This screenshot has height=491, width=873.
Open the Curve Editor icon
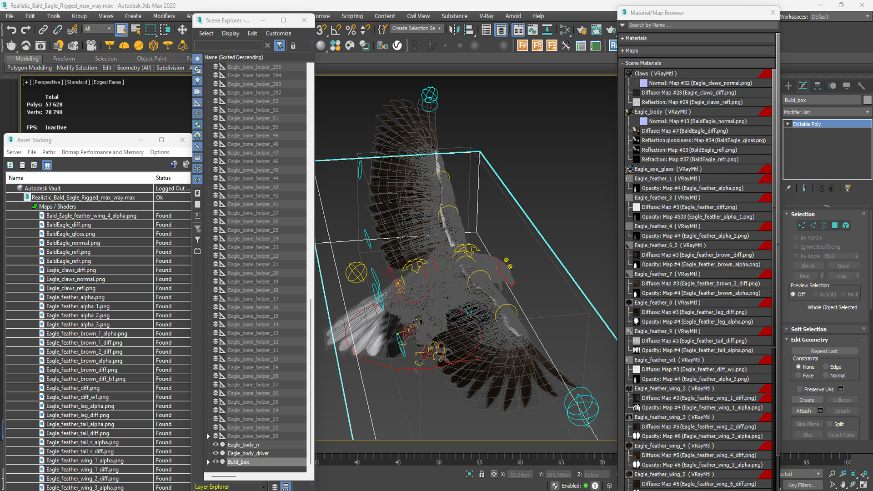point(532,30)
